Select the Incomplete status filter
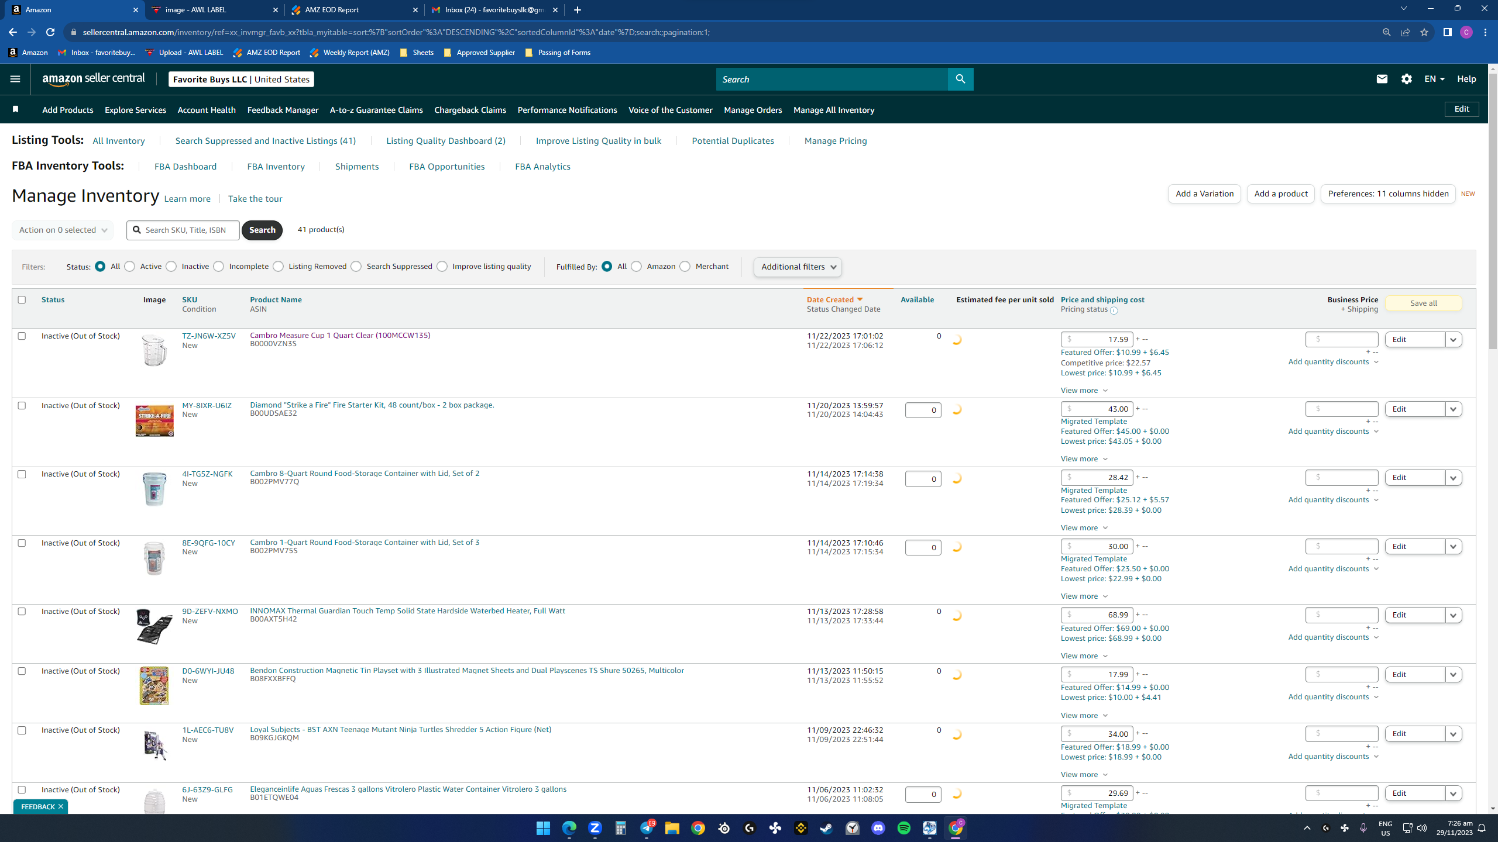The width and height of the screenshot is (1498, 842). (218, 267)
